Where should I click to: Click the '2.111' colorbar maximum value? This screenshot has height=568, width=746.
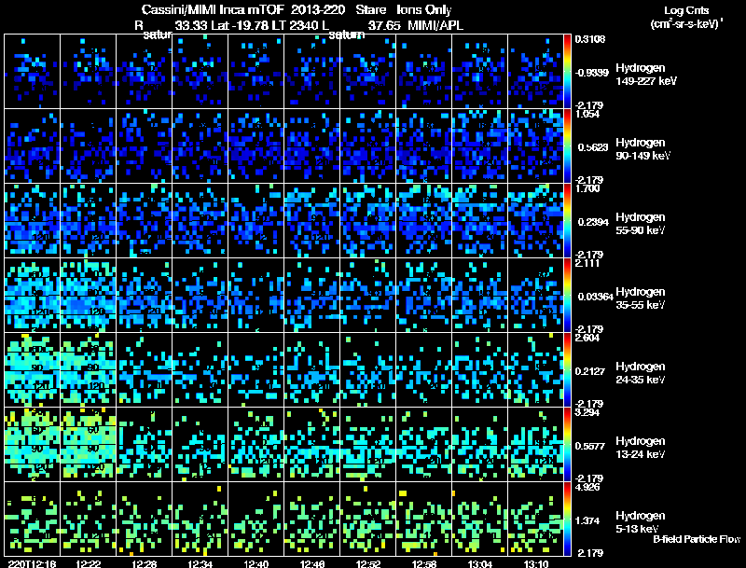click(x=587, y=263)
